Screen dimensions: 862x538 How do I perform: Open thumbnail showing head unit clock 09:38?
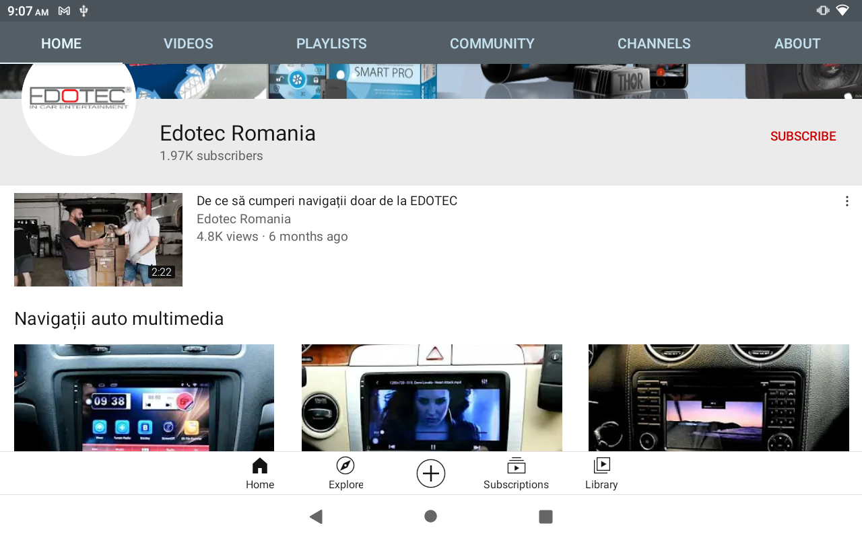tap(144, 397)
